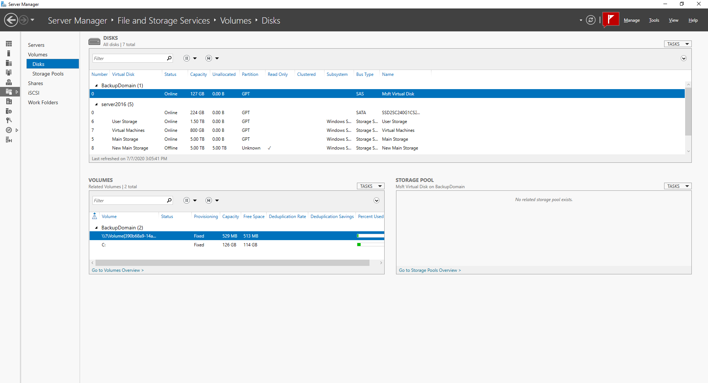Collapse the BackupDomain (1) disks group
The width and height of the screenshot is (708, 383).
tap(96, 85)
